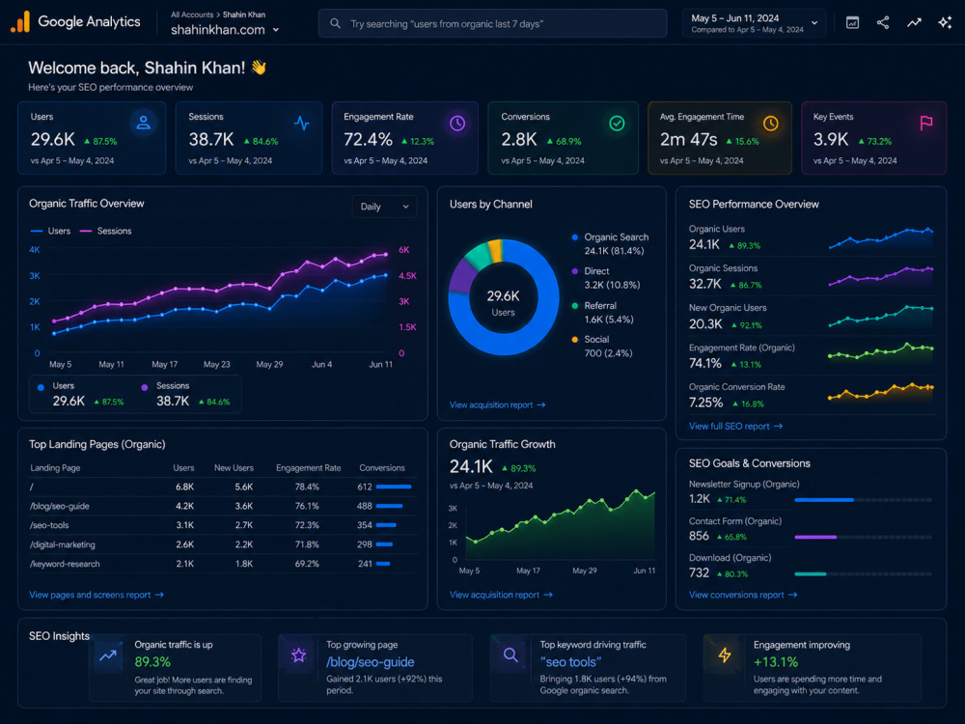Click the 24.1K Organic Traffic Growth value

[x=471, y=466]
